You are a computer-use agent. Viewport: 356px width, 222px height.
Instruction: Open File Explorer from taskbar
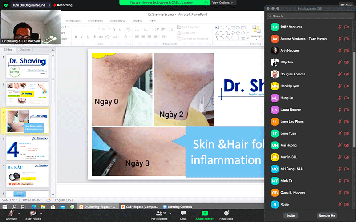43,206
